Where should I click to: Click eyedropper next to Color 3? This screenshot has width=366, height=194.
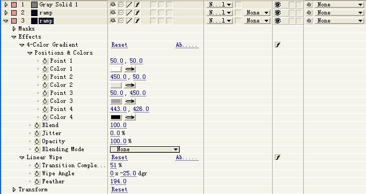(x=130, y=101)
